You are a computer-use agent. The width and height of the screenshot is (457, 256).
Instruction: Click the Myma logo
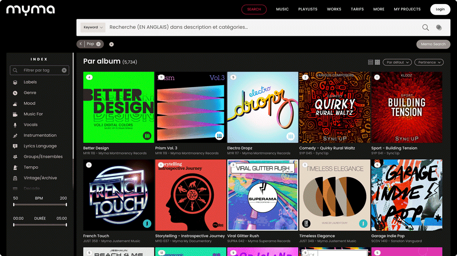pyautogui.click(x=31, y=10)
